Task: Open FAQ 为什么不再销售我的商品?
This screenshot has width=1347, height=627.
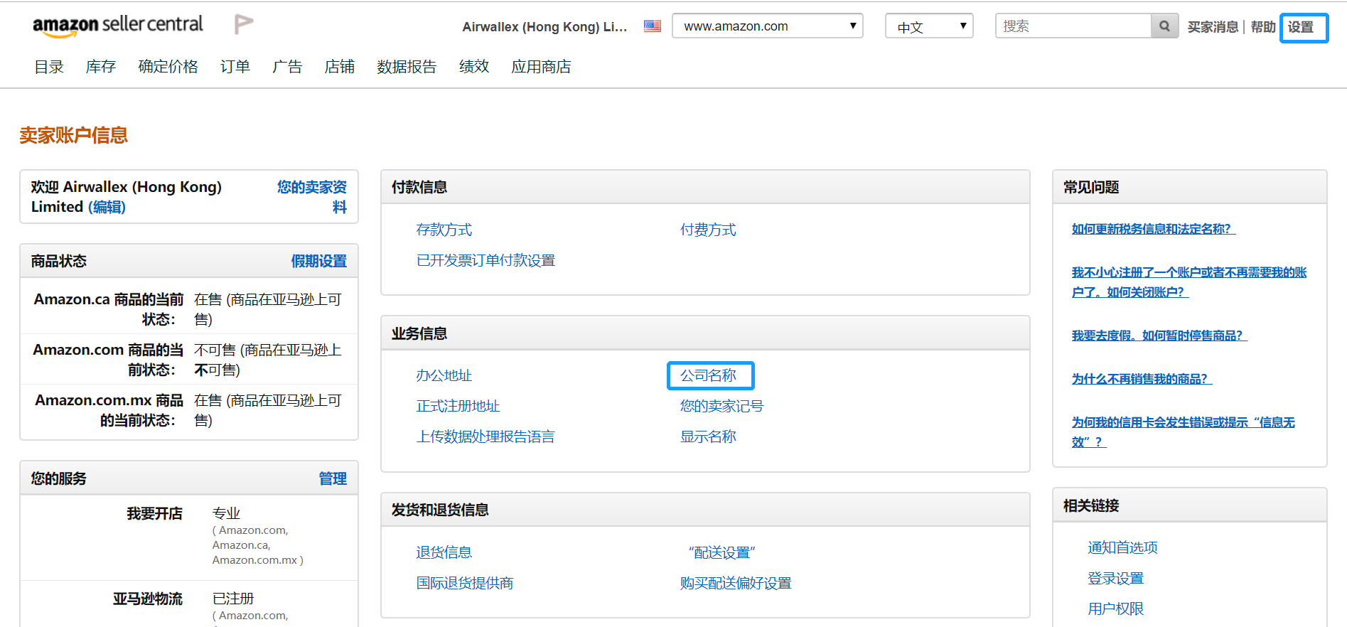Action: pyautogui.click(x=1141, y=379)
